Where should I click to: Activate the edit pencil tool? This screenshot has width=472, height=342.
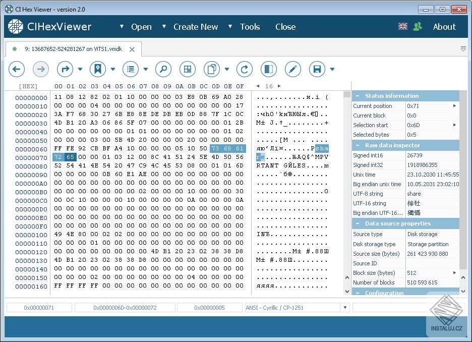click(292, 69)
